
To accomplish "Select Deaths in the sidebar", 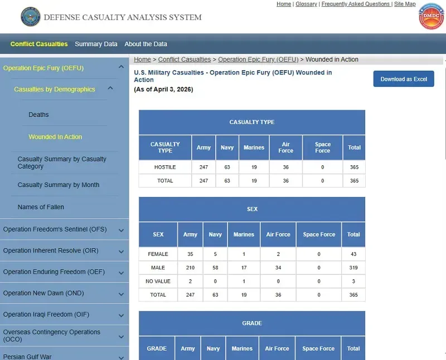I will [38, 115].
